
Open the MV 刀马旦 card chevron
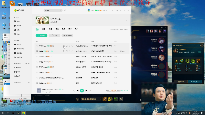point(126,20)
